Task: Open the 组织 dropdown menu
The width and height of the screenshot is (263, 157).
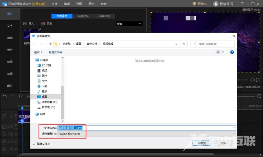Action: (x=38, y=52)
